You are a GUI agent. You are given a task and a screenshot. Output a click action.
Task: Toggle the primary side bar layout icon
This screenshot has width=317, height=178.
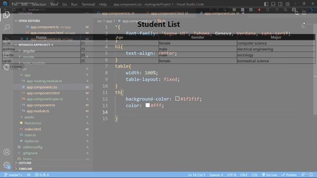266,4
